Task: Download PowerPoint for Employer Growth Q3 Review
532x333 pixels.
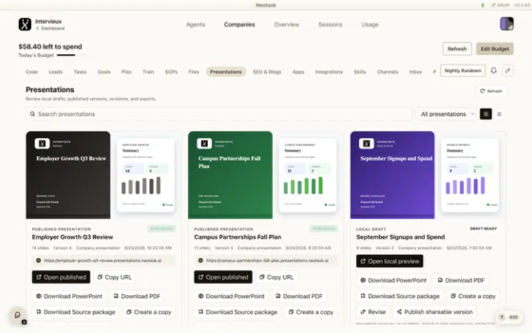Action: coord(69,296)
